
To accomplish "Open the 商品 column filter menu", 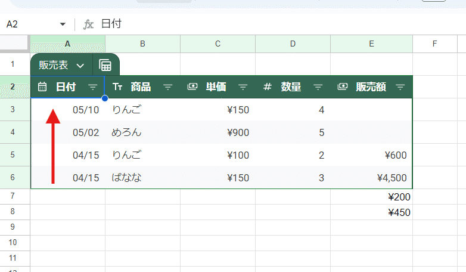I will point(168,87).
